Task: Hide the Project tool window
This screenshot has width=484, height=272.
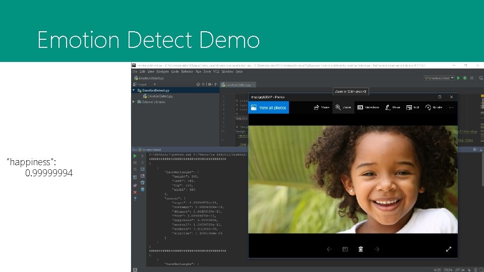Action: click(x=216, y=85)
